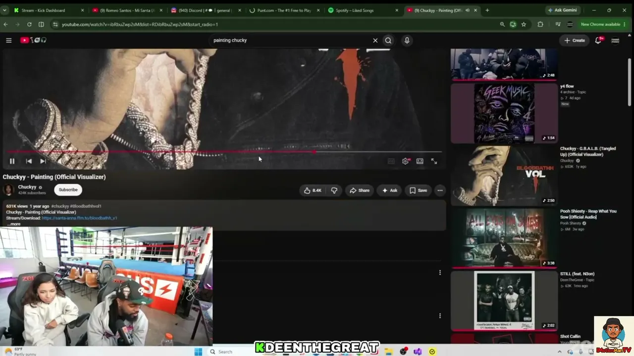Show hidden system tray icons chevron
Viewport: 634px width, 356px height.
(x=560, y=352)
